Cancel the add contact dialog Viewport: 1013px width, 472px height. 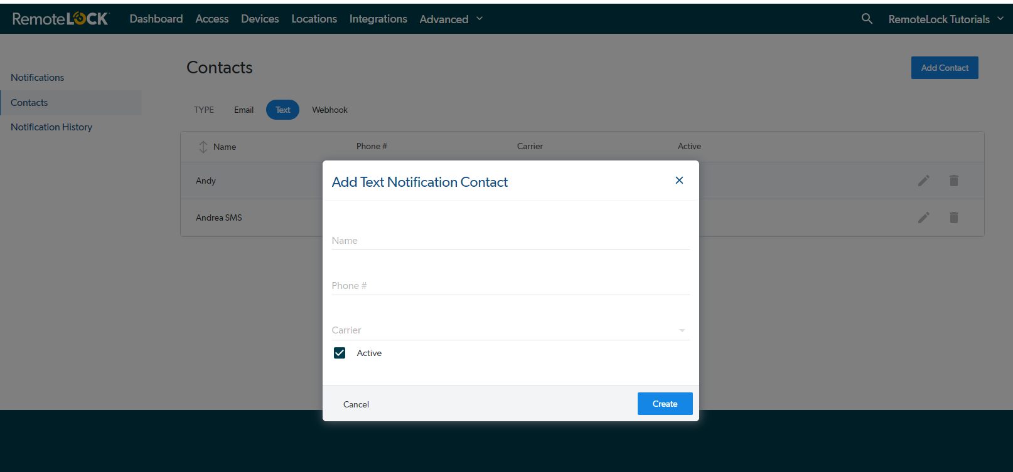click(x=356, y=404)
